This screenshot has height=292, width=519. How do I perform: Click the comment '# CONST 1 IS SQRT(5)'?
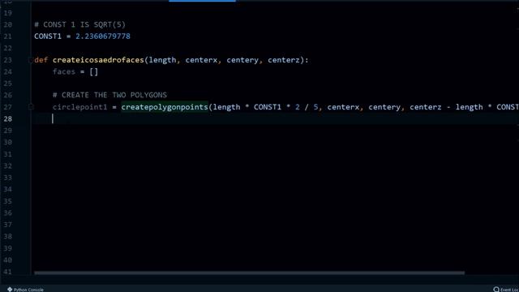pos(79,24)
